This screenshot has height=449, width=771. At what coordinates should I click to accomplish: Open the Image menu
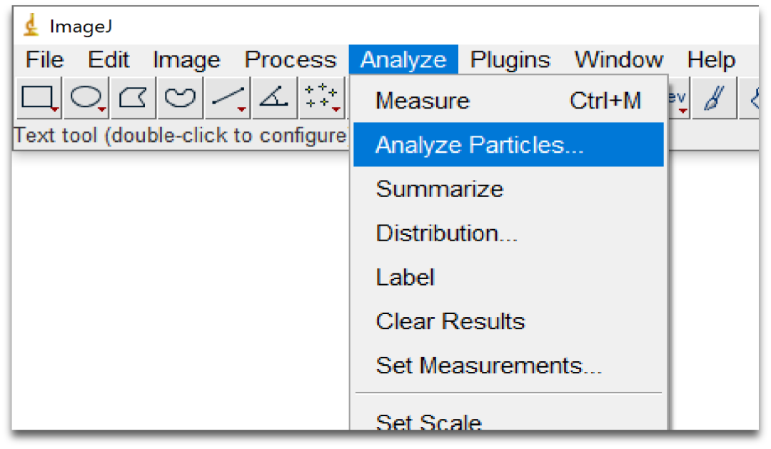pyautogui.click(x=186, y=60)
